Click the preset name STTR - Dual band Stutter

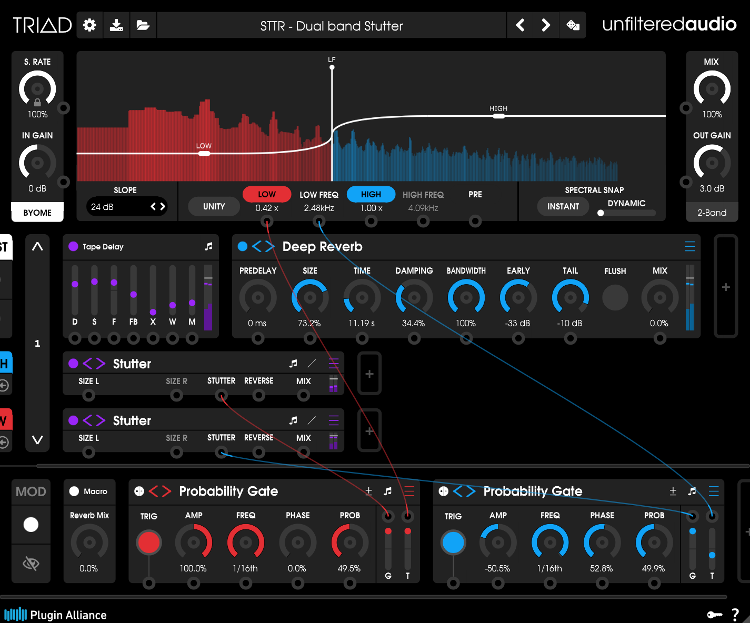[332, 25]
